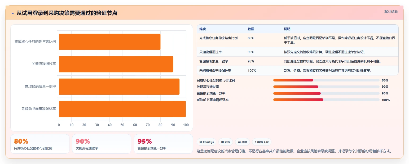Click the orange bar for 完成核心任务的参与者比例
The image size is (409, 164).
tap(109, 42)
